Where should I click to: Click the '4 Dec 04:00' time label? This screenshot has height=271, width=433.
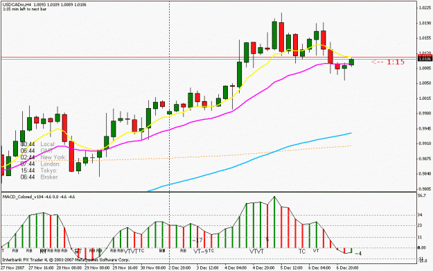click(x=236, y=268)
